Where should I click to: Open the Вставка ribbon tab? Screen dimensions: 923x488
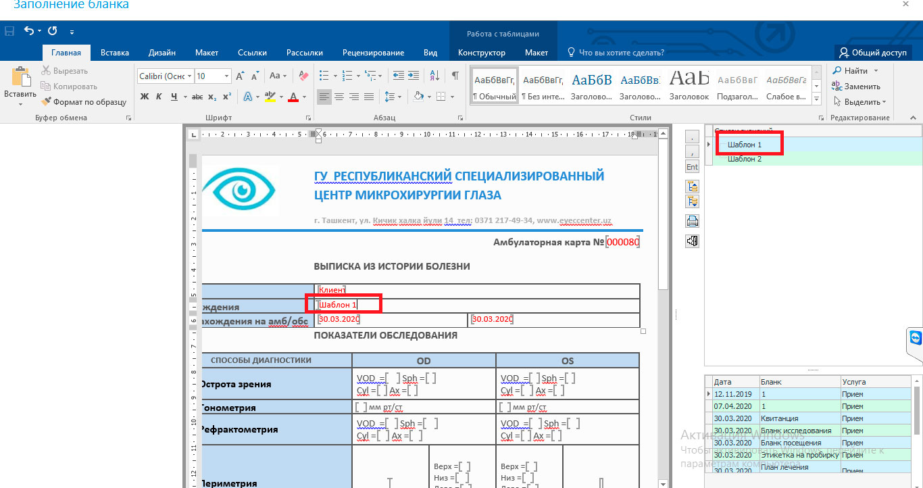[115, 53]
